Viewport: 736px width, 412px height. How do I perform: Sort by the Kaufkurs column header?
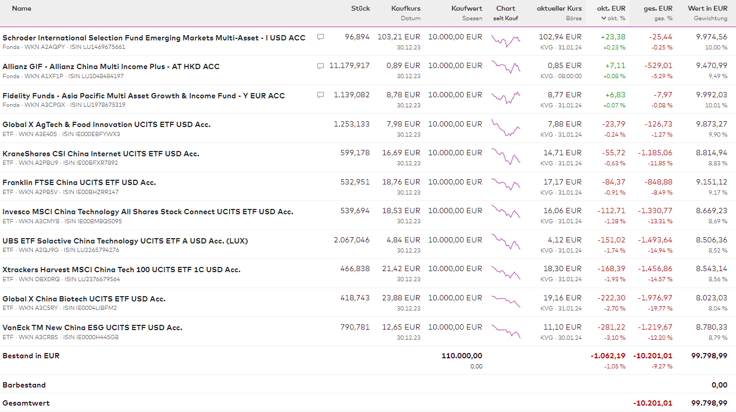405,9
